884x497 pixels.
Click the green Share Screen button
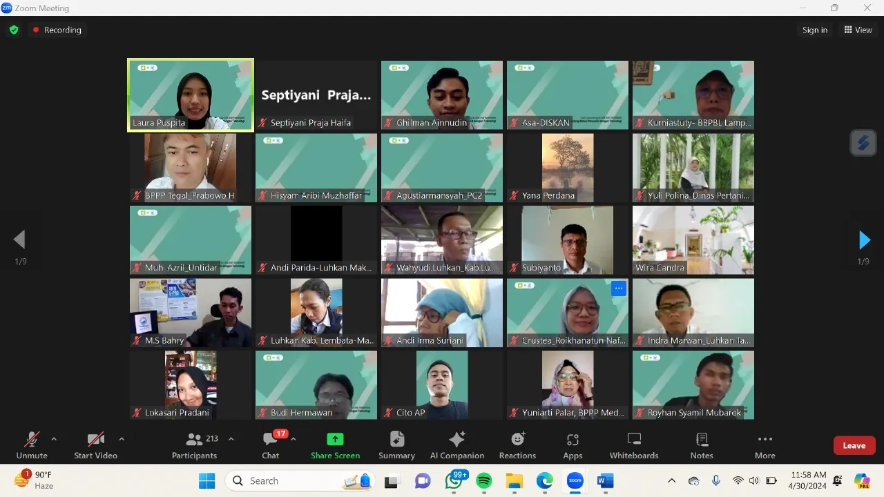click(x=335, y=445)
